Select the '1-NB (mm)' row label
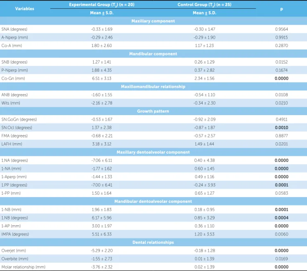 point(12,210)
